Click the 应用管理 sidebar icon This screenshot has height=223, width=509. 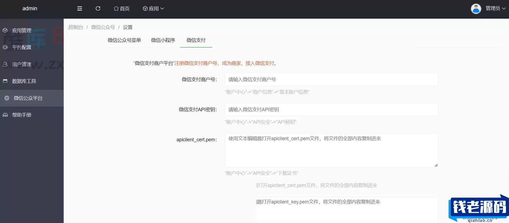click(5, 30)
